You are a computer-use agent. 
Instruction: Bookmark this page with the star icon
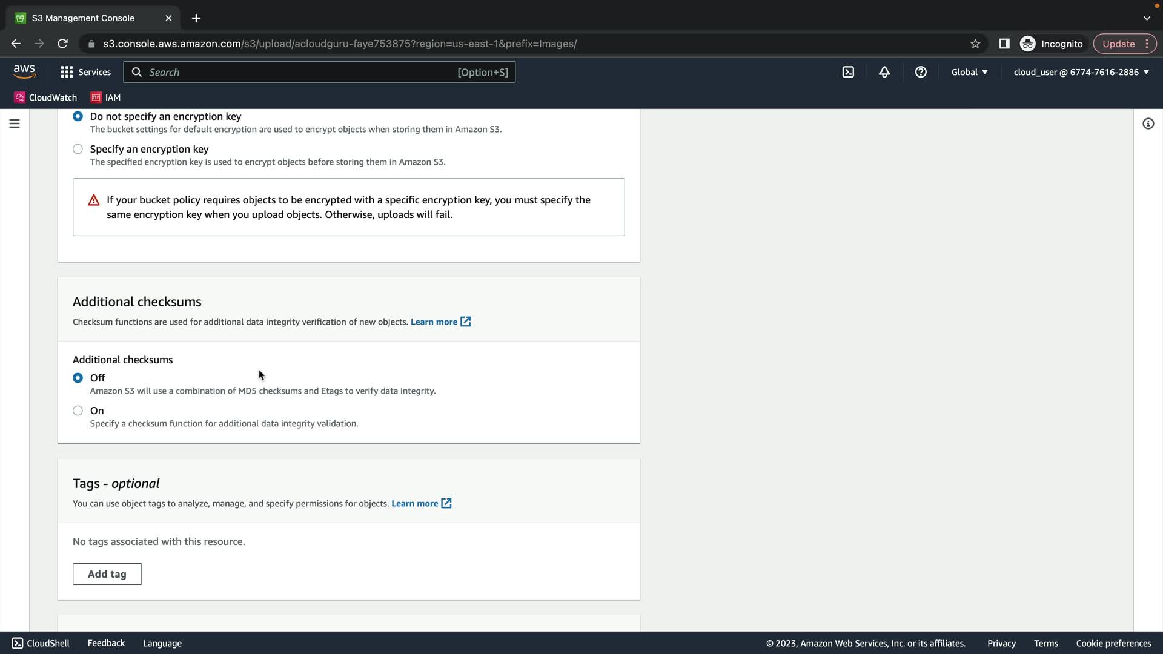point(975,44)
